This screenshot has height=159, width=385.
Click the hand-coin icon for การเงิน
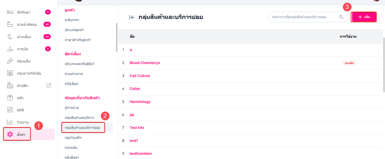click(x=10, y=49)
